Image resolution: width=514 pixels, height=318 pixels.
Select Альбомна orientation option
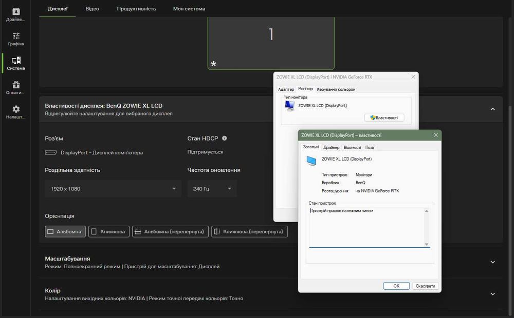pos(65,232)
